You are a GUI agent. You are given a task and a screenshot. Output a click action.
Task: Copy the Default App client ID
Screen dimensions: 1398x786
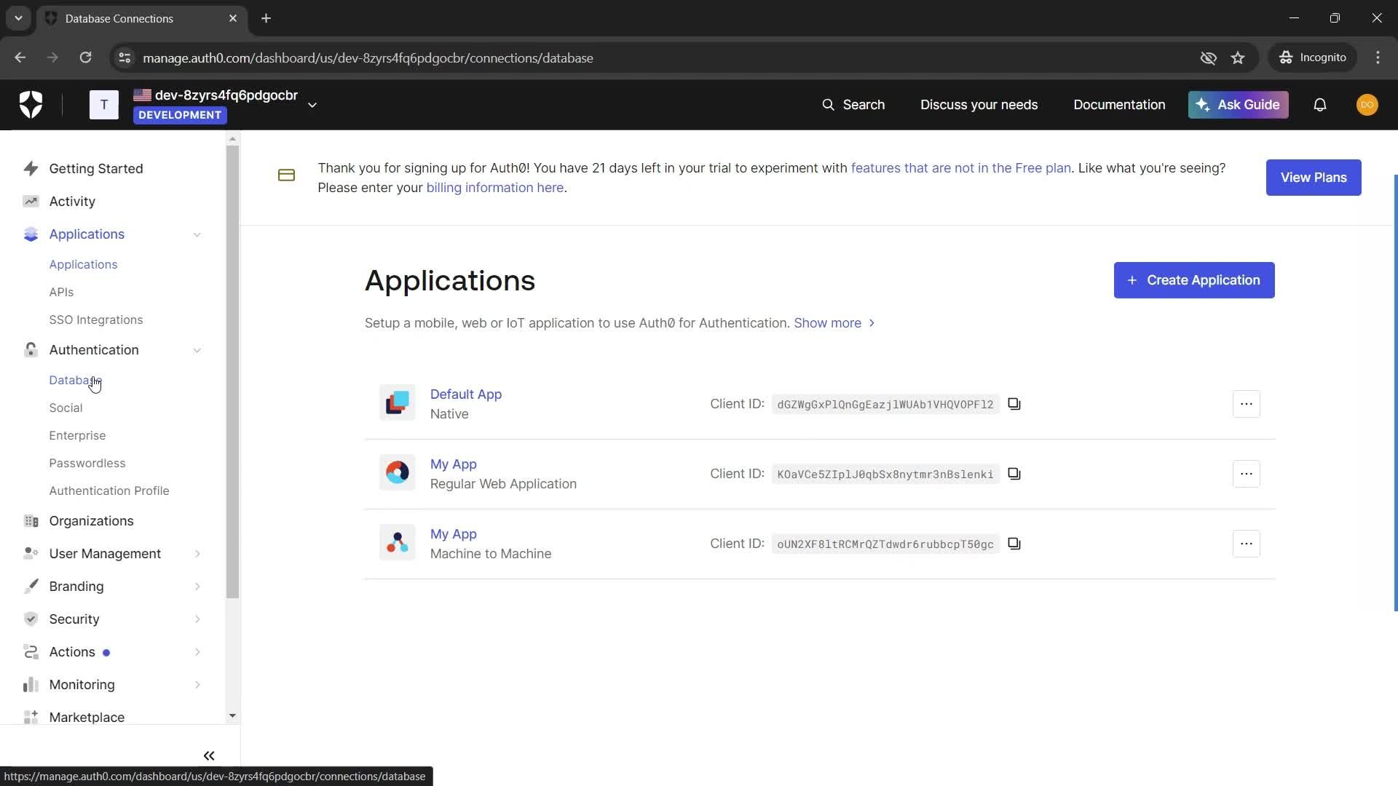click(x=1014, y=404)
